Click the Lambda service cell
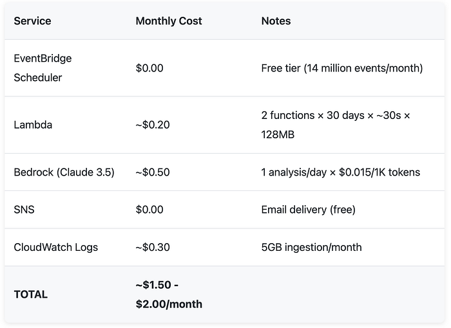 pos(33,125)
